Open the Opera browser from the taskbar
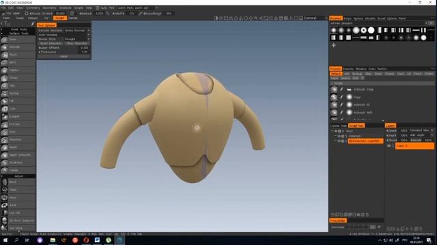The image size is (437, 245). (x=86, y=240)
